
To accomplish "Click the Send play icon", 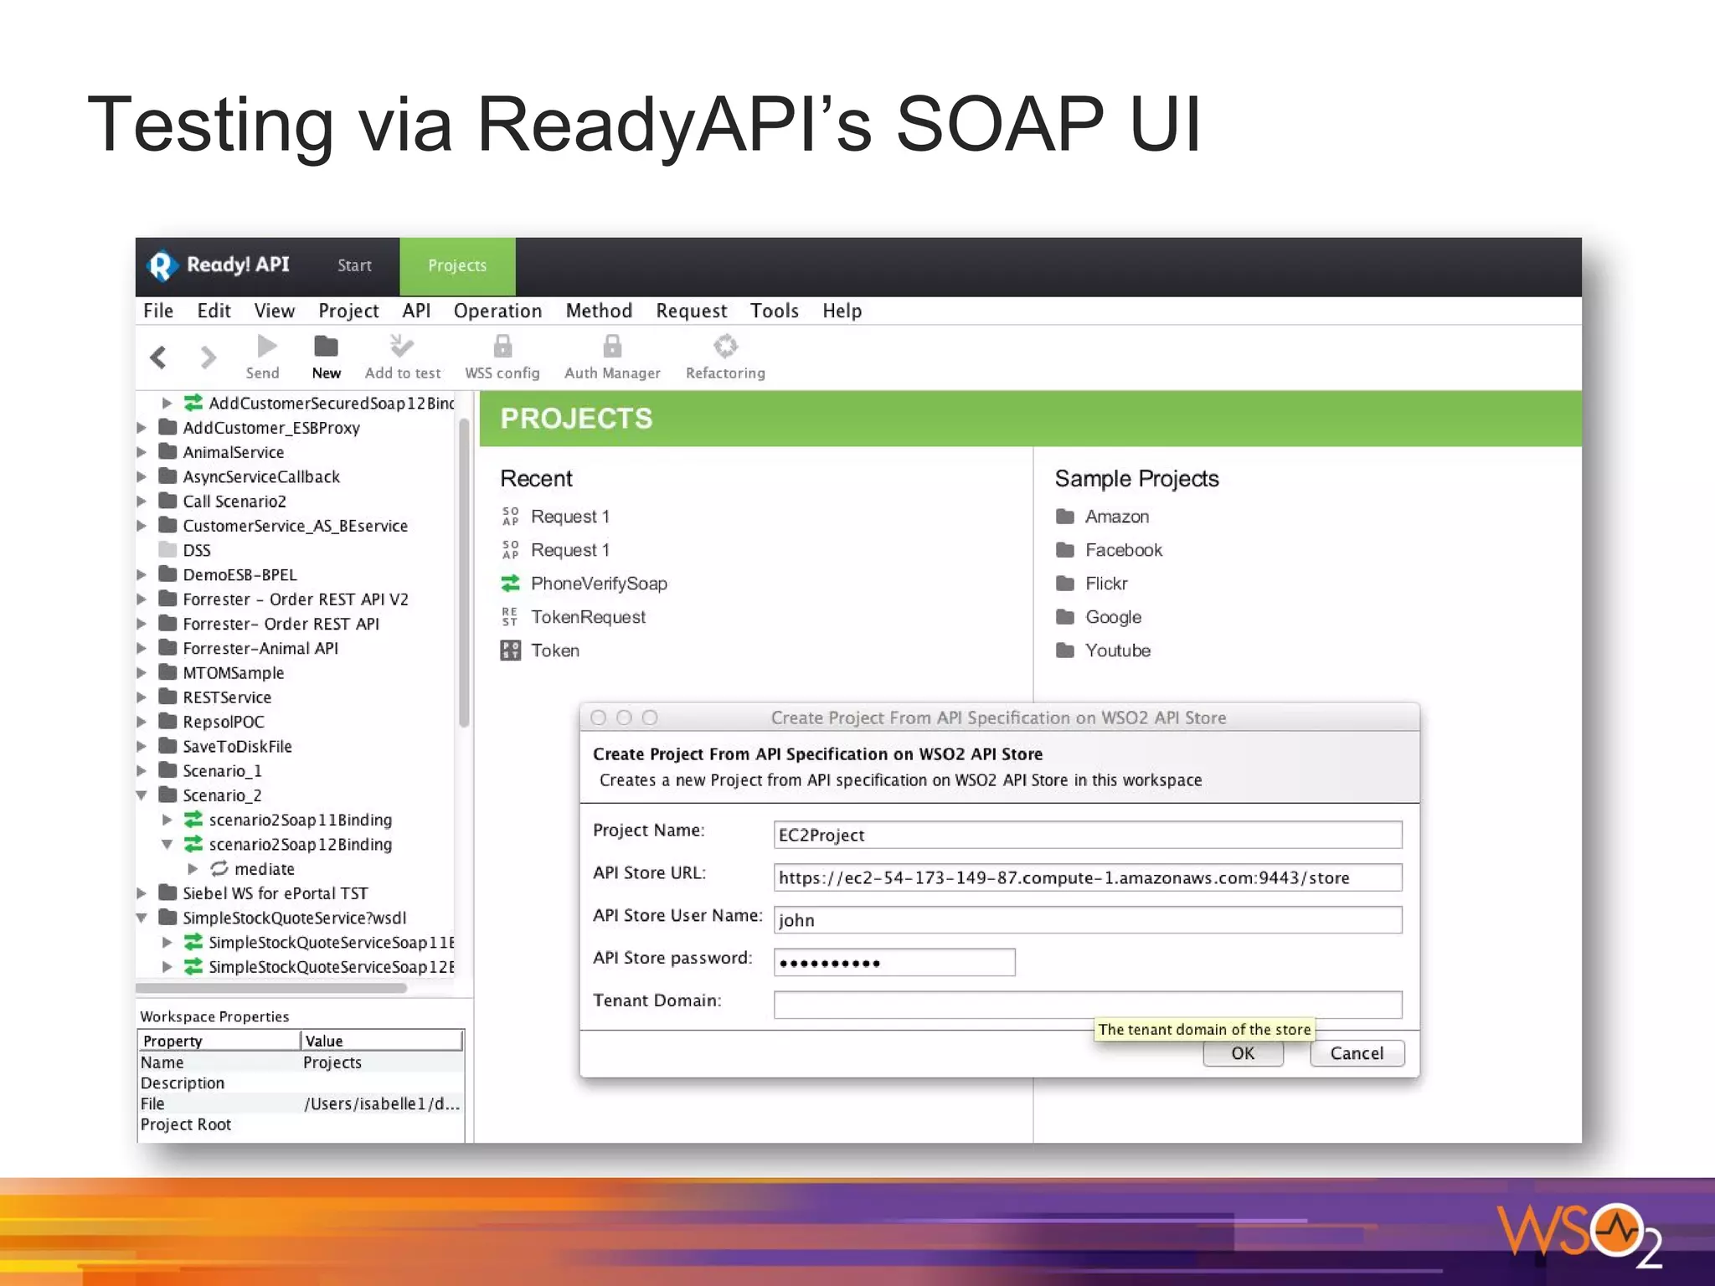I will (266, 346).
